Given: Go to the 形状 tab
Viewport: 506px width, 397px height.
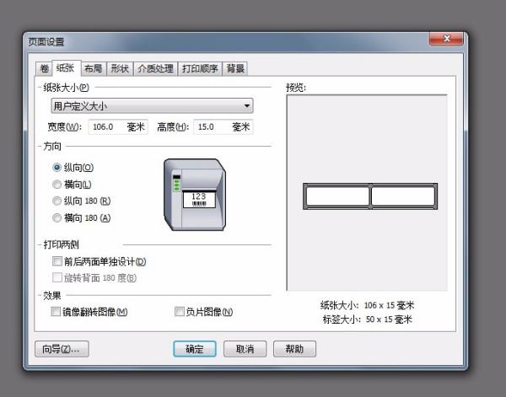Looking at the screenshot, I should pyautogui.click(x=120, y=68).
